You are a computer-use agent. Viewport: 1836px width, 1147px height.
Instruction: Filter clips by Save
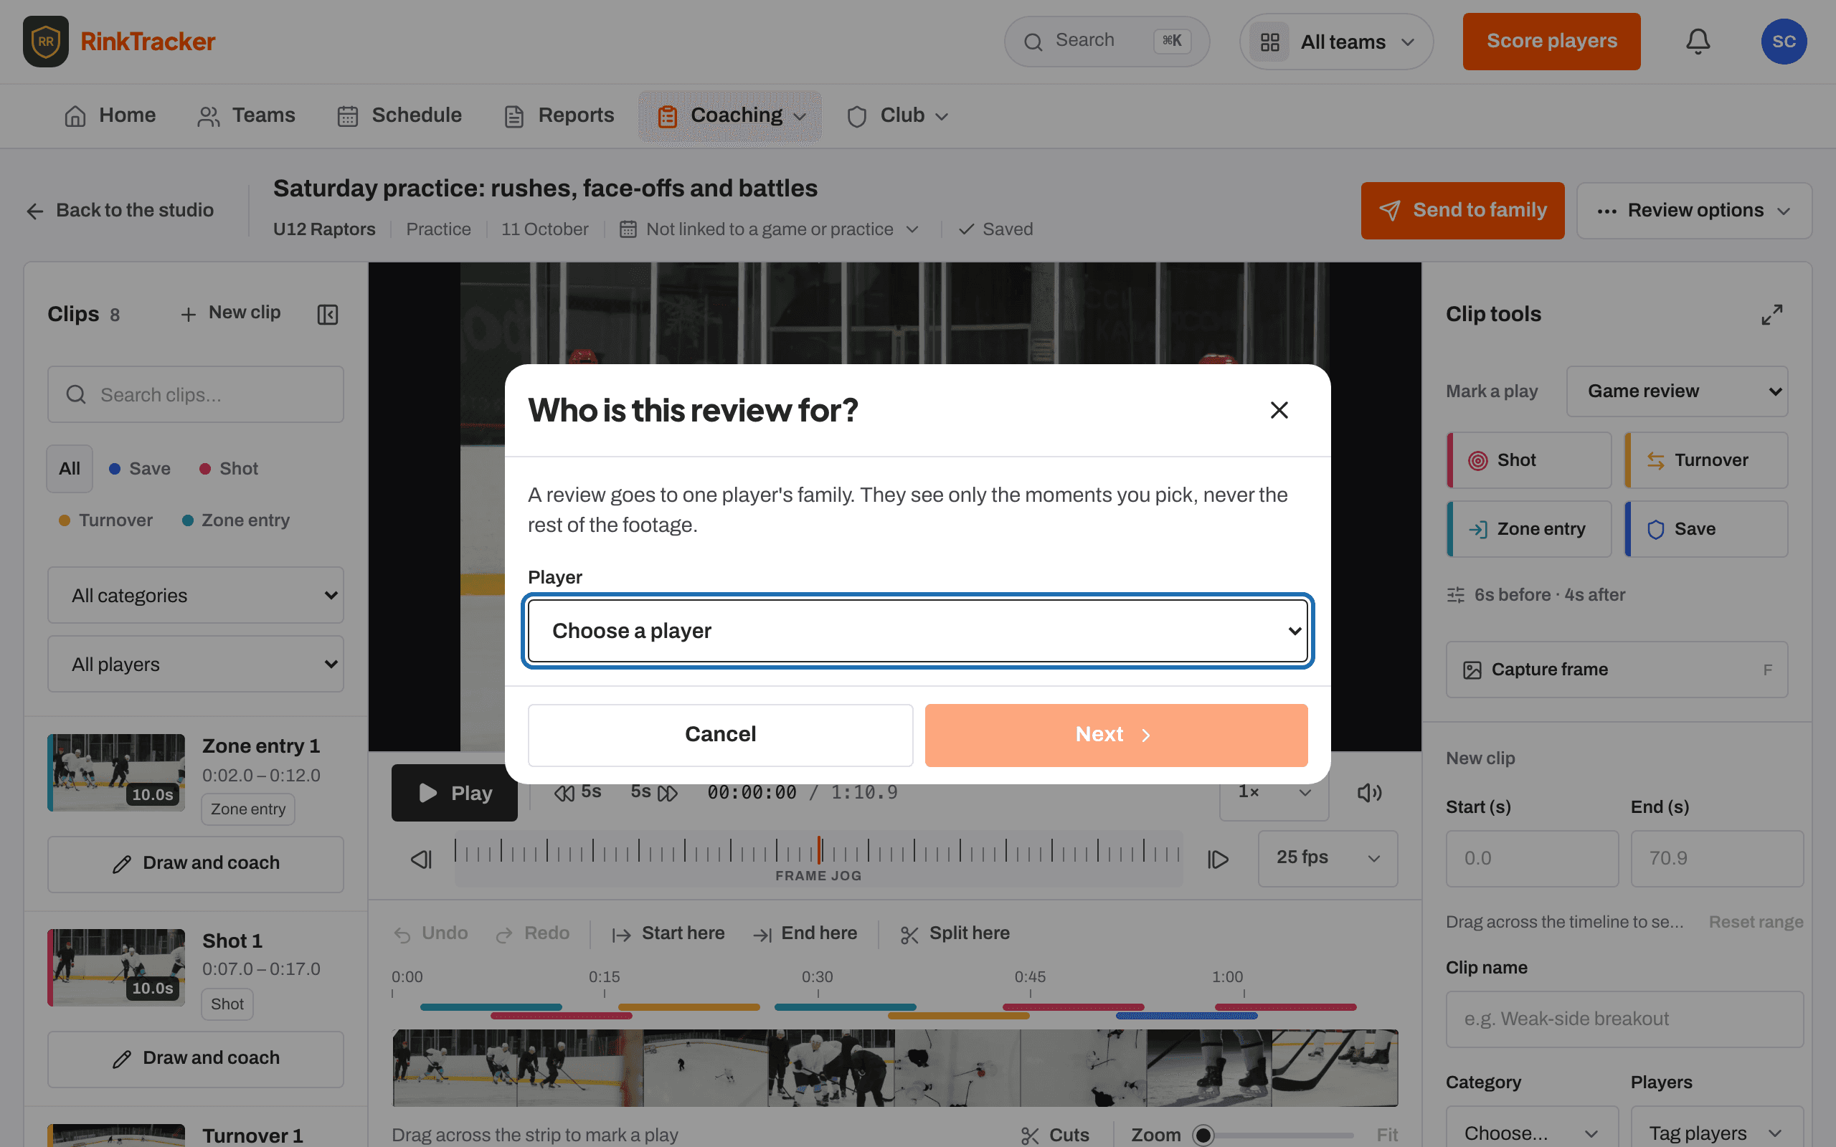tap(141, 469)
